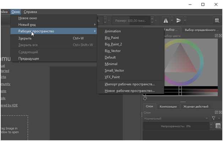Click the Непрозрачность opacity slider
The image size is (223, 141).
point(176,126)
